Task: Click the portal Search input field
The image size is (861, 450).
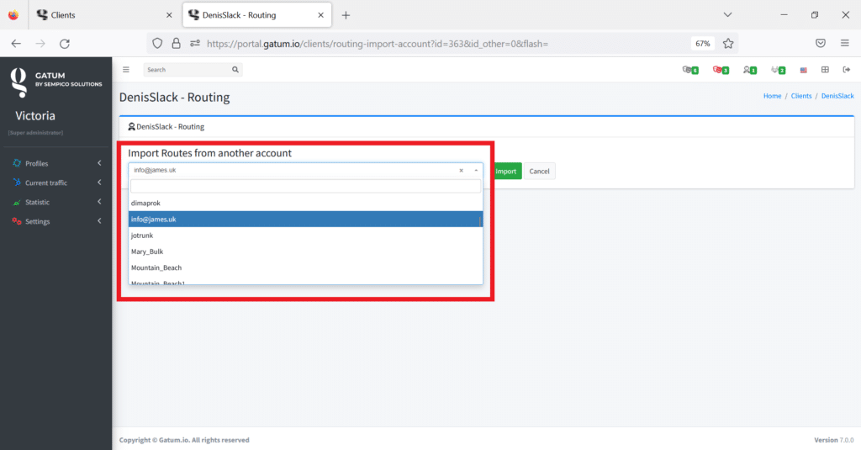Action: coord(187,70)
